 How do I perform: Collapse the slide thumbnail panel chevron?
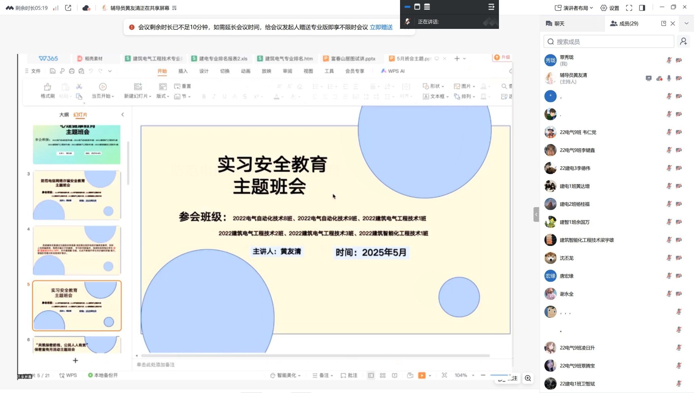123,115
